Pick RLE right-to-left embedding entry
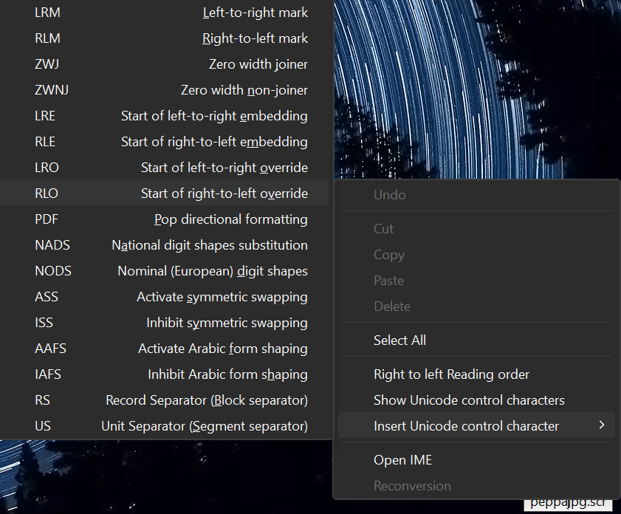Viewport: 621px width, 514px height. 170,142
